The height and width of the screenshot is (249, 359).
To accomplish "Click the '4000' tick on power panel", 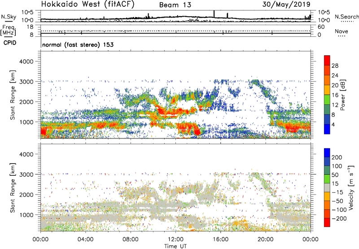I will (x=26, y=62).
